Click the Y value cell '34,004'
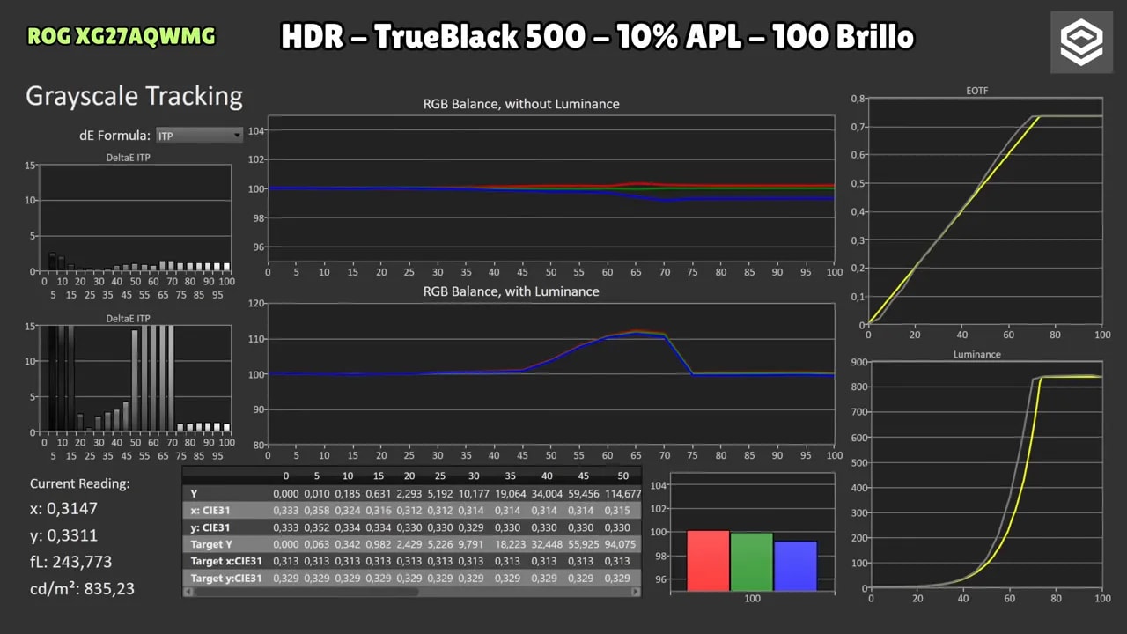The image size is (1127, 634). 547,494
